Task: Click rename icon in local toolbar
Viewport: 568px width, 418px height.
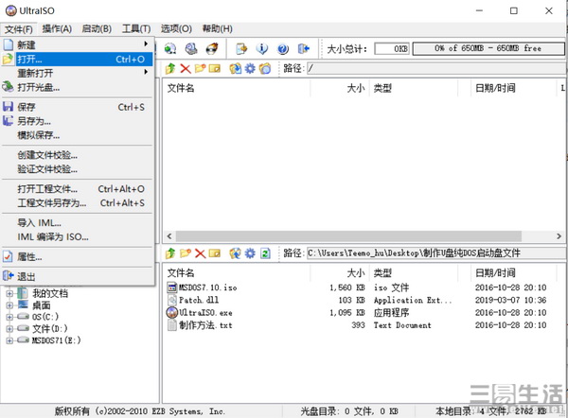Action: click(215, 253)
